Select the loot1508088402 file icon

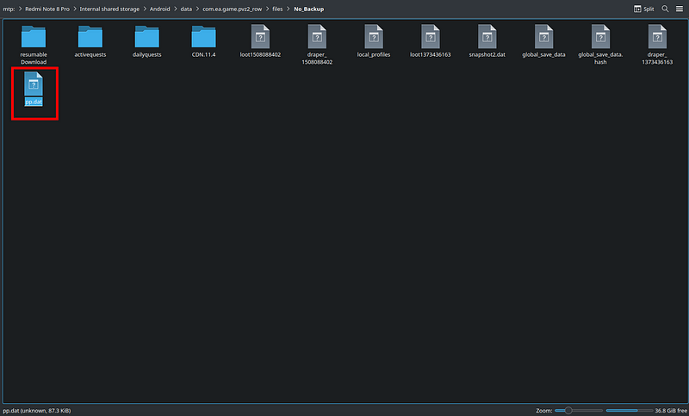point(260,36)
